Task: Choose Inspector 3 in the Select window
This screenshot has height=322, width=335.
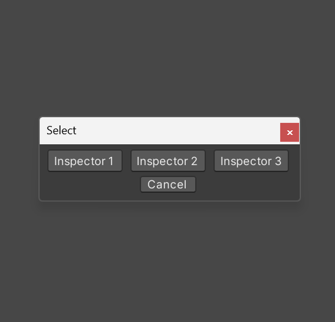Action: coord(251,161)
